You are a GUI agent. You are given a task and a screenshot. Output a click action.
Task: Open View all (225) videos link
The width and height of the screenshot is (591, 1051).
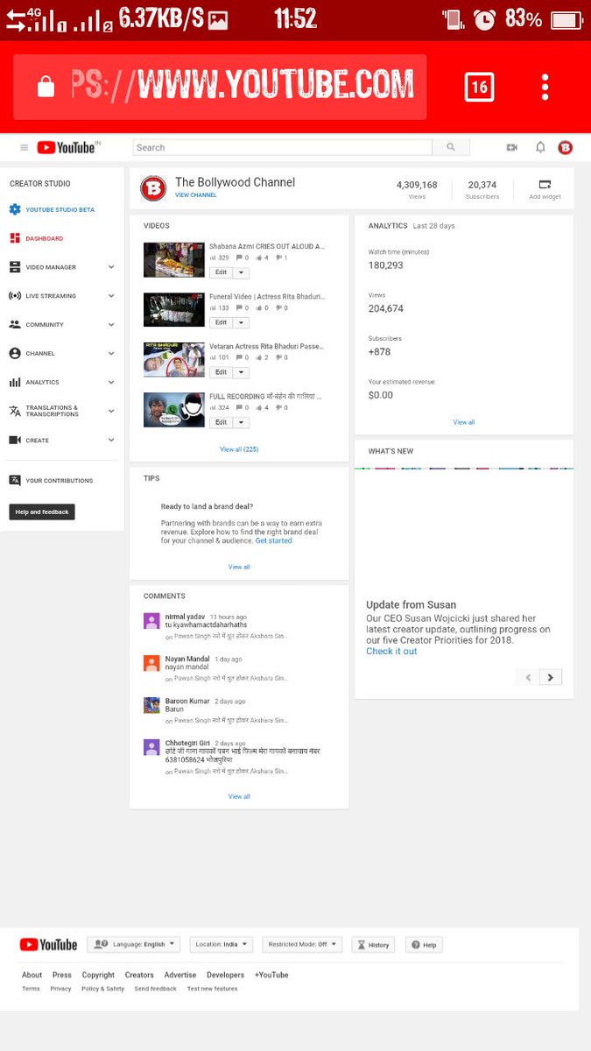(239, 449)
